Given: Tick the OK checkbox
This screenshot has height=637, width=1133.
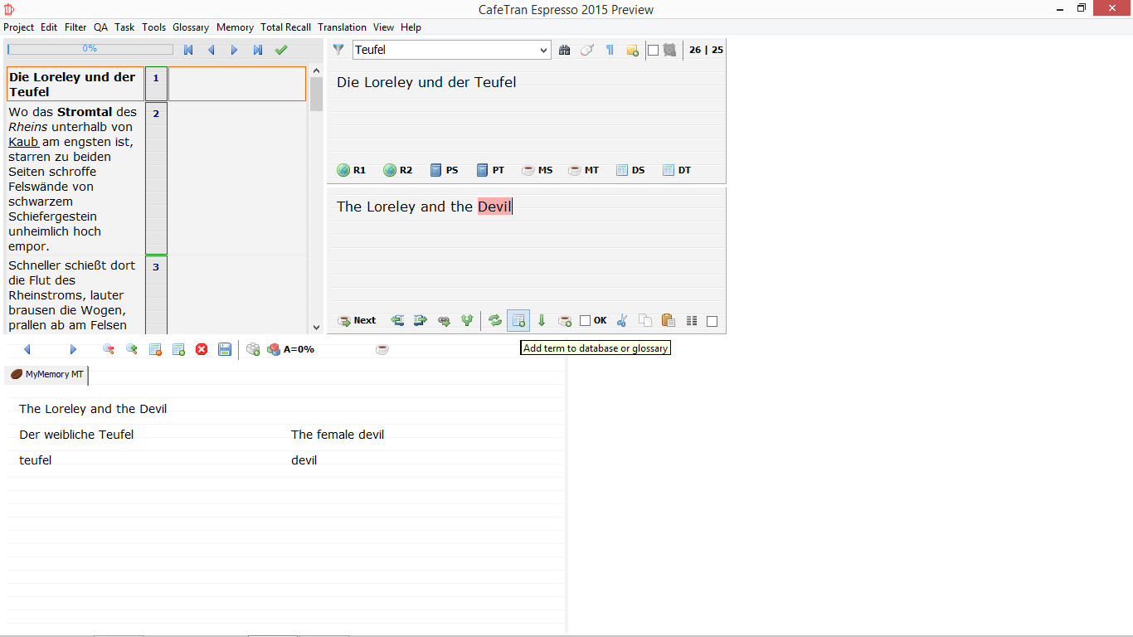Looking at the screenshot, I should [x=586, y=321].
